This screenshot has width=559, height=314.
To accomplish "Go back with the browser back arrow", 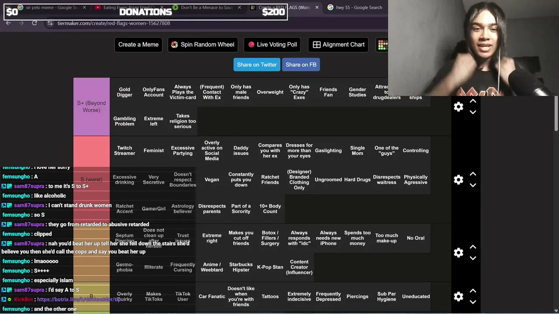I will [x=8, y=23].
